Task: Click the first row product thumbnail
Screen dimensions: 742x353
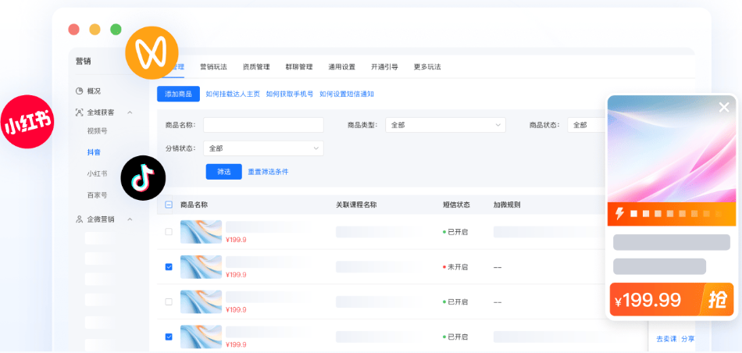Action: [201, 232]
